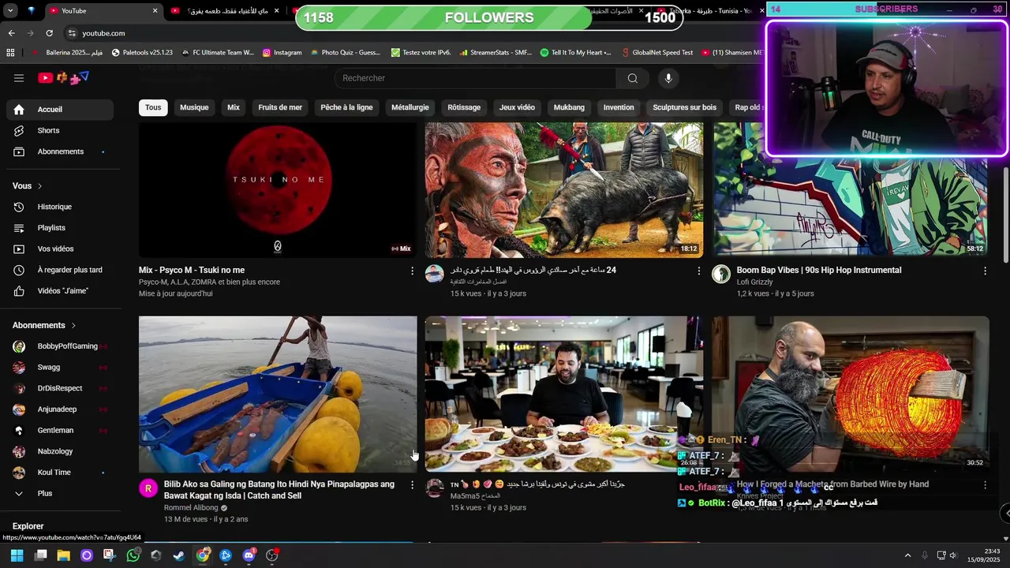
Task: Open options for Bilib Ako sa Galing video
Action: click(x=412, y=484)
